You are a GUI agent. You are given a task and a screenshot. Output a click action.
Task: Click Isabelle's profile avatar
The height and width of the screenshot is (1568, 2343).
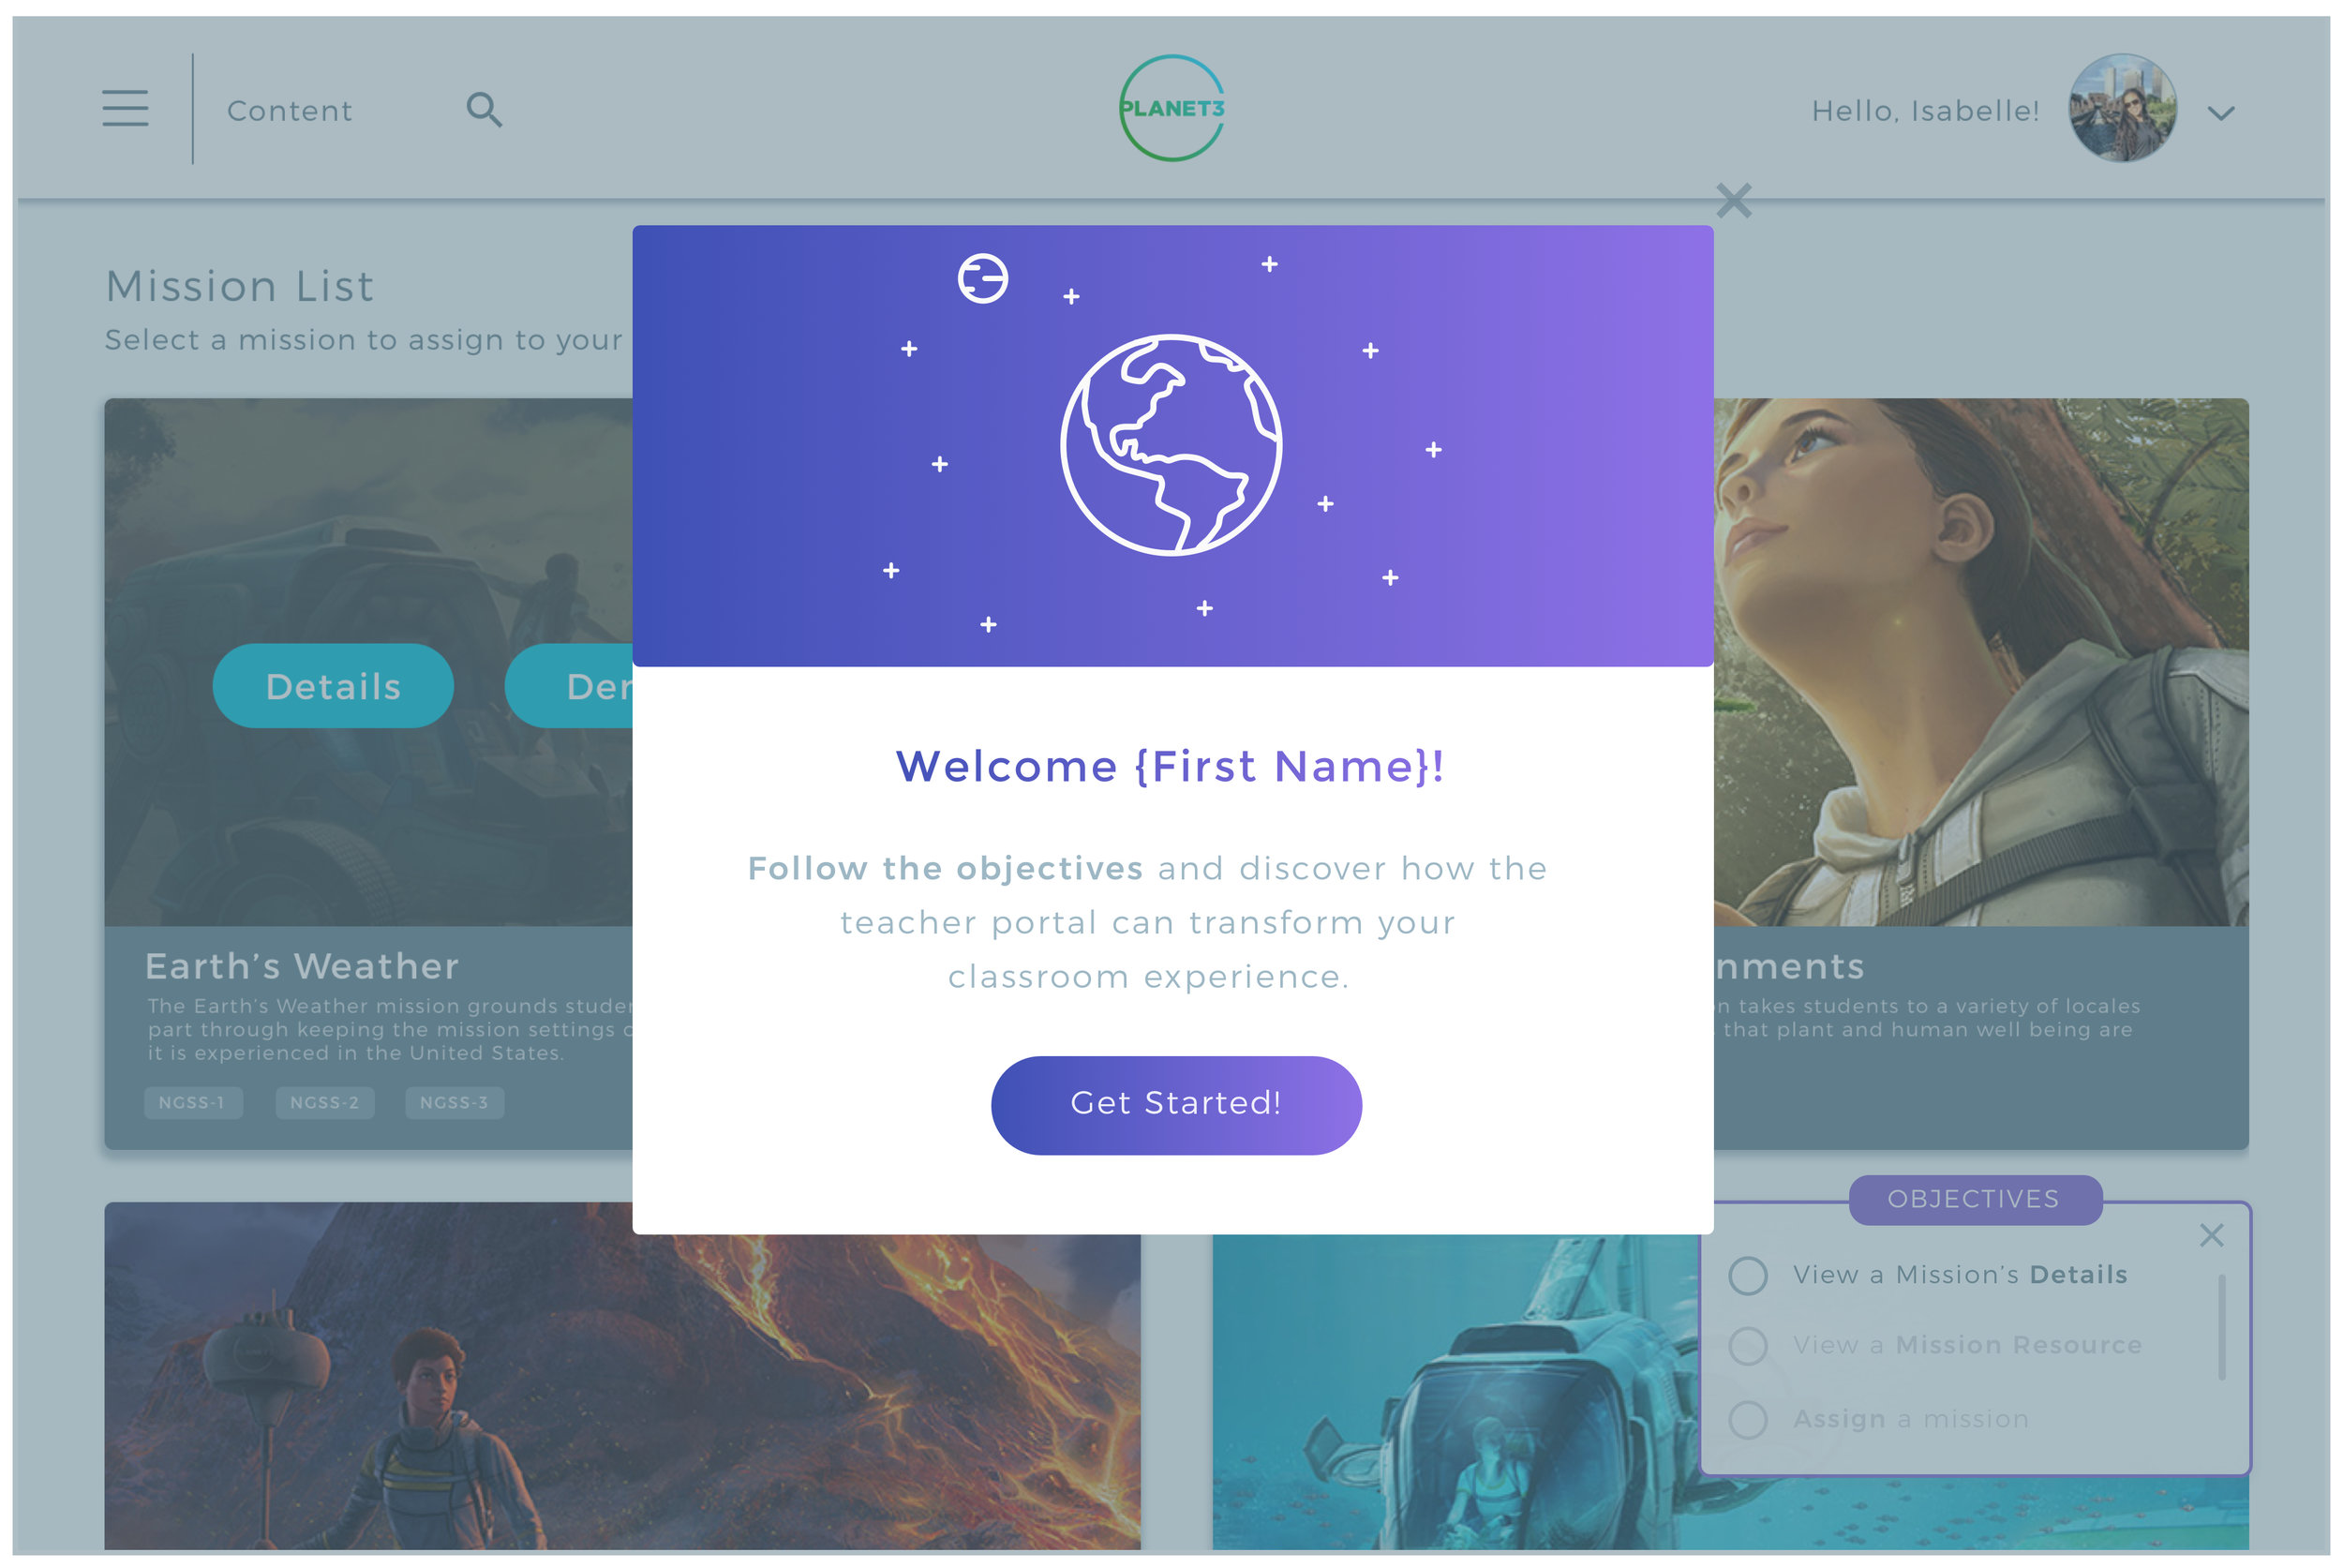tap(2123, 108)
